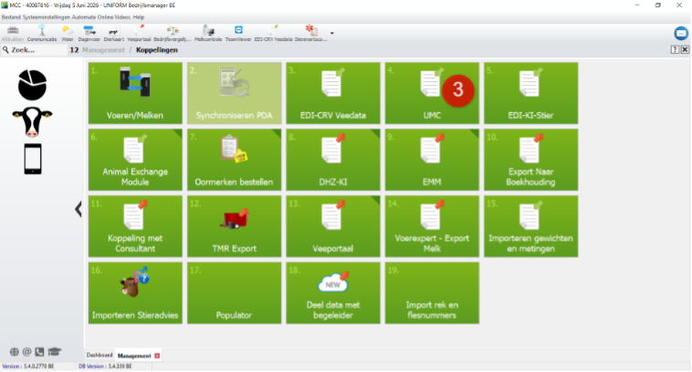Open the EDI-CRV Veedata tile
The width and height of the screenshot is (692, 372).
point(332,93)
